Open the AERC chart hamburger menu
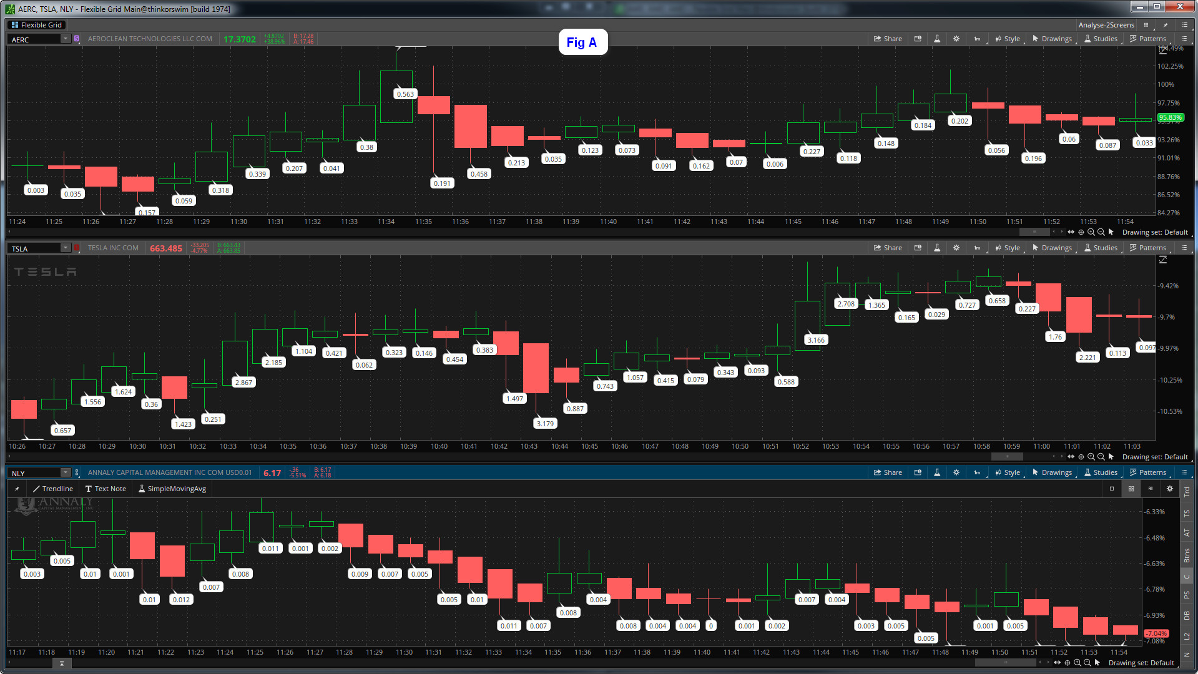1198x674 pixels. (1184, 39)
